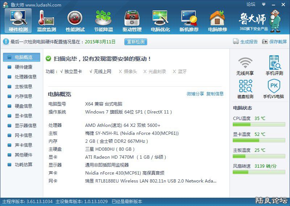The height and width of the screenshot is (206, 290).
Task: Click 保存截屏 to save a screenshot
Action: pyautogui.click(x=274, y=42)
